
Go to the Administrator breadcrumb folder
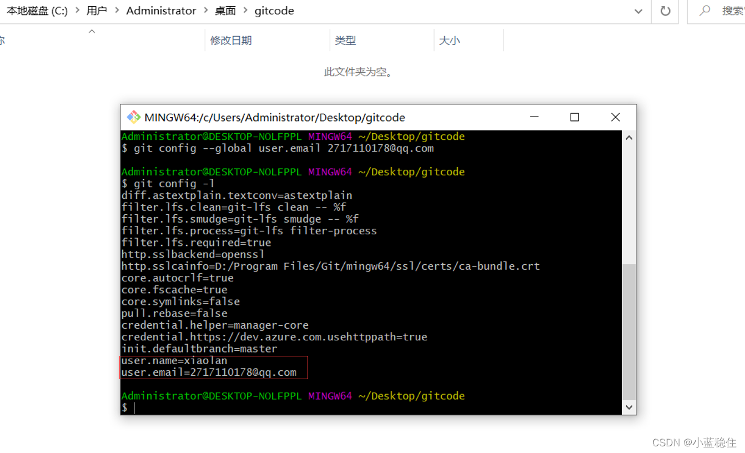pos(161,11)
